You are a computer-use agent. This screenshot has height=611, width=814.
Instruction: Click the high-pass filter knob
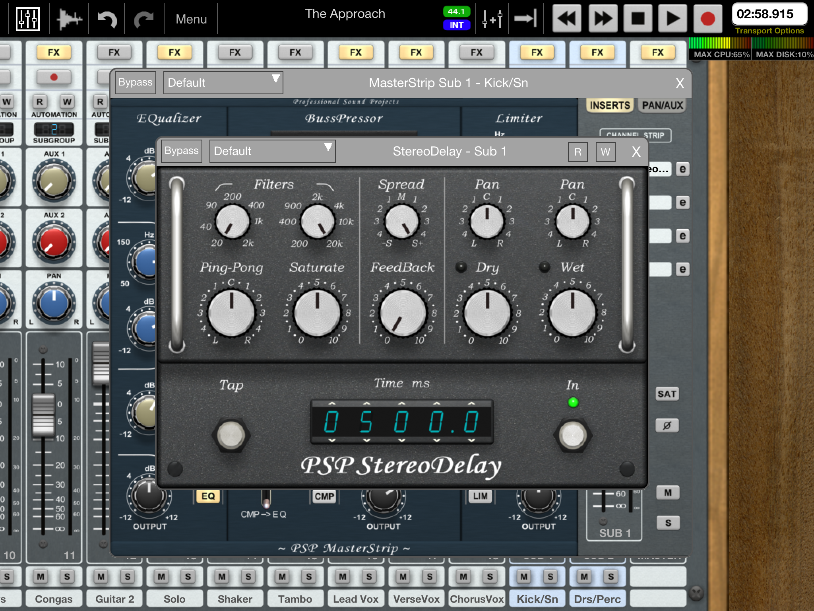click(x=232, y=221)
